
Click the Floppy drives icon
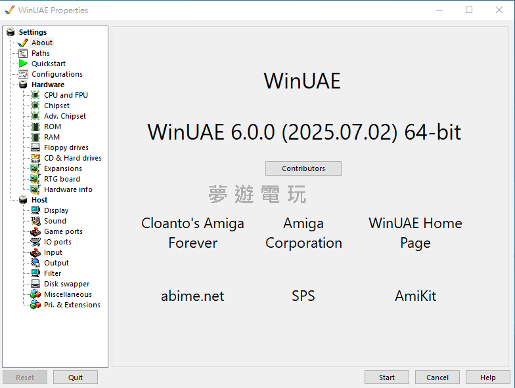(35, 147)
